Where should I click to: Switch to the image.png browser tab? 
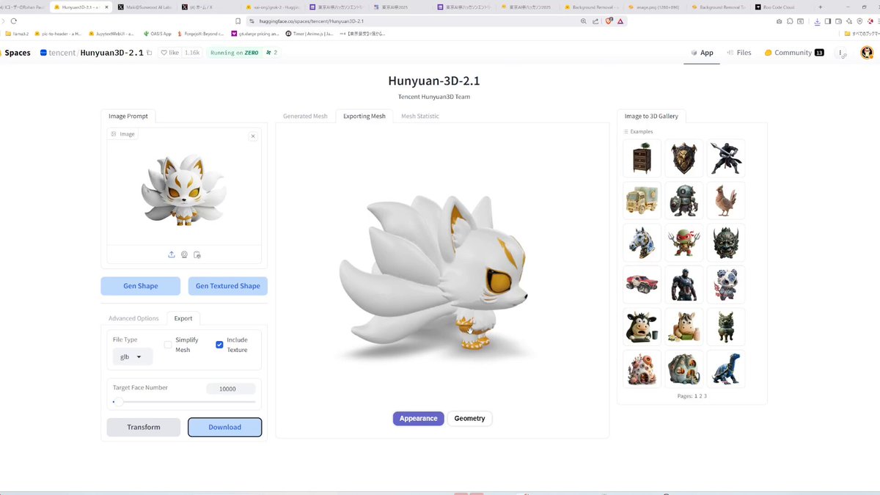pos(654,7)
